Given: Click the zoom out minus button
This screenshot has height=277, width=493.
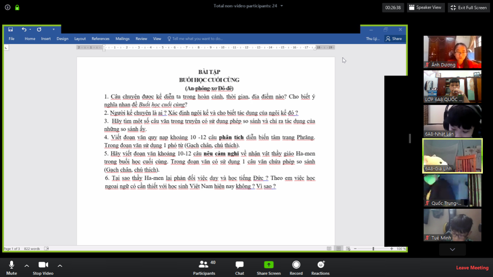Looking at the screenshot, I should (355, 249).
